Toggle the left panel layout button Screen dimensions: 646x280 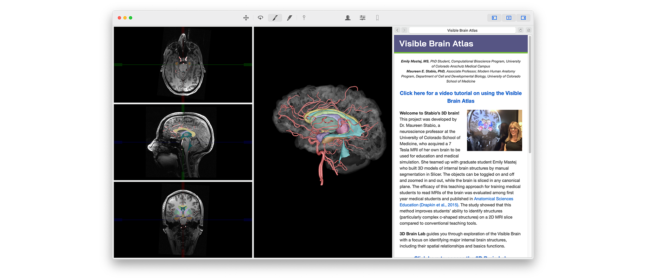[x=494, y=18]
